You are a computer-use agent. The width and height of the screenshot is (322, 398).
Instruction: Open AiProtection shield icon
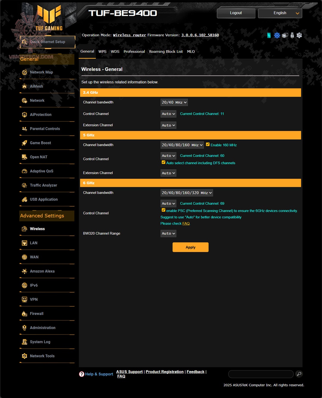click(24, 115)
